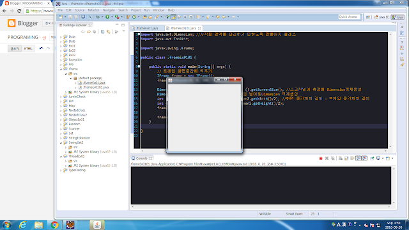
Task: Select JframeEx0101.java in Package Explorer
Action: (x=96, y=88)
